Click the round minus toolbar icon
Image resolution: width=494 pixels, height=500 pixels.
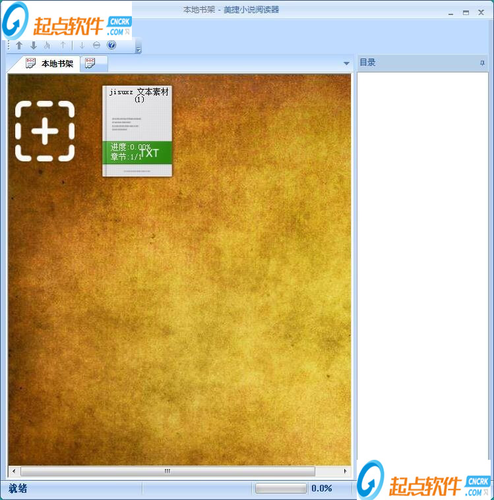[x=96, y=45]
